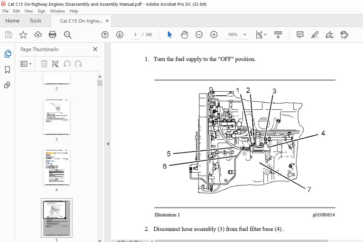Add document to starred with star icon
Viewport: 363px width, 242px height.
[x=23, y=35]
